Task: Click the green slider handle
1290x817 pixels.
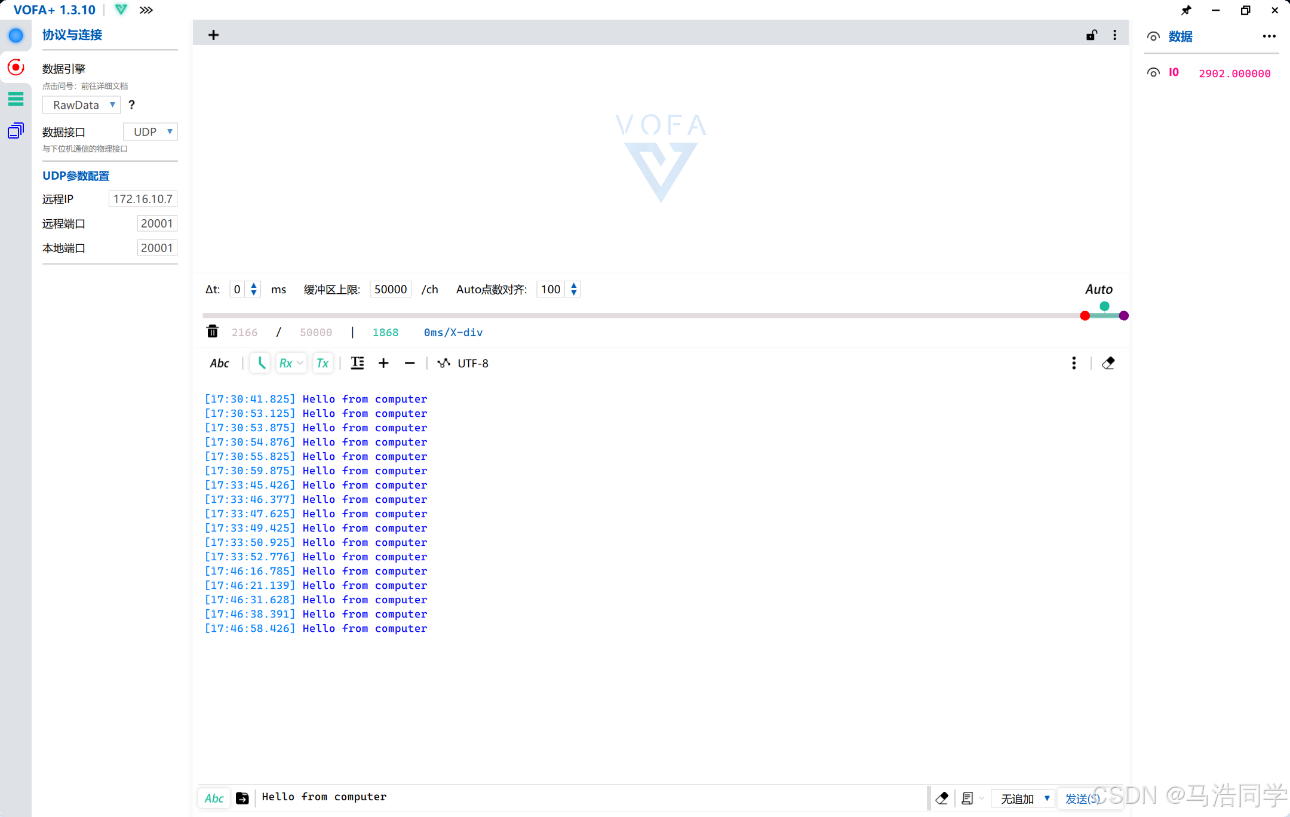Action: [x=1104, y=306]
